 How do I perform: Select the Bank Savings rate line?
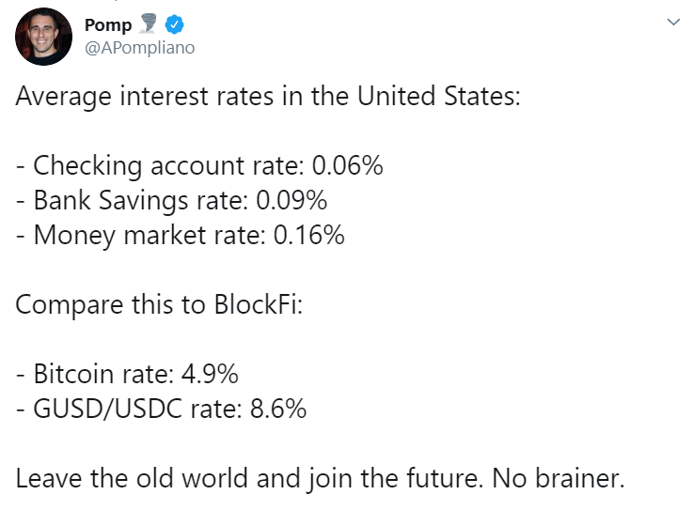coord(171,200)
